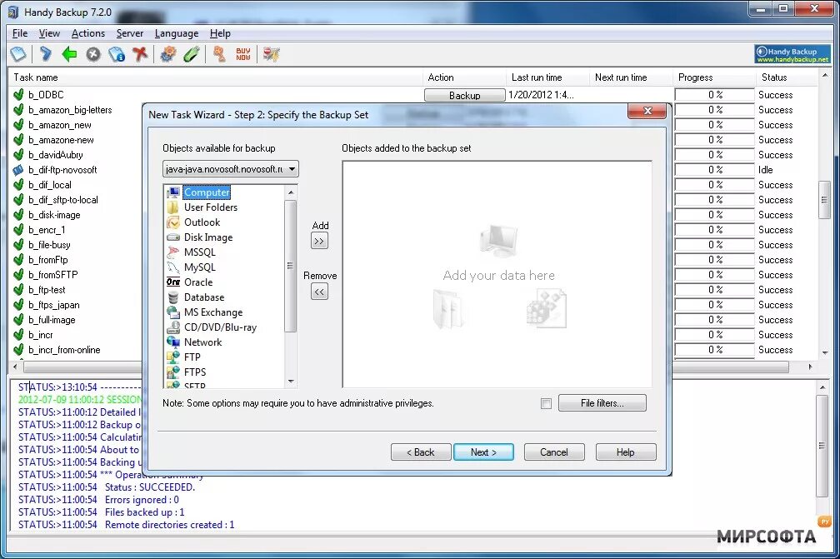
Task: Open the View menu
Action: coord(49,33)
